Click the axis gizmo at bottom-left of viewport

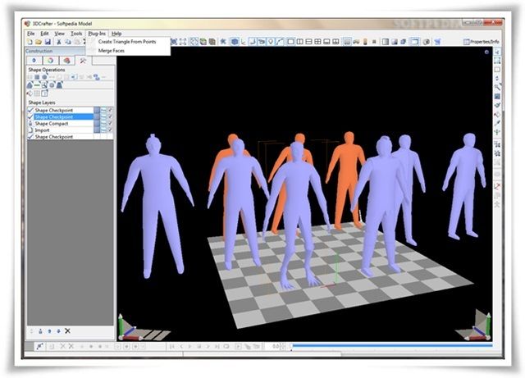129,328
